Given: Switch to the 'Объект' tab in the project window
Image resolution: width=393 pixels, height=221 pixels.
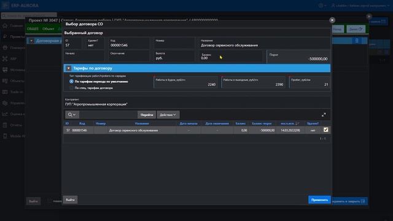Looking at the screenshot, I should tap(48, 29).
